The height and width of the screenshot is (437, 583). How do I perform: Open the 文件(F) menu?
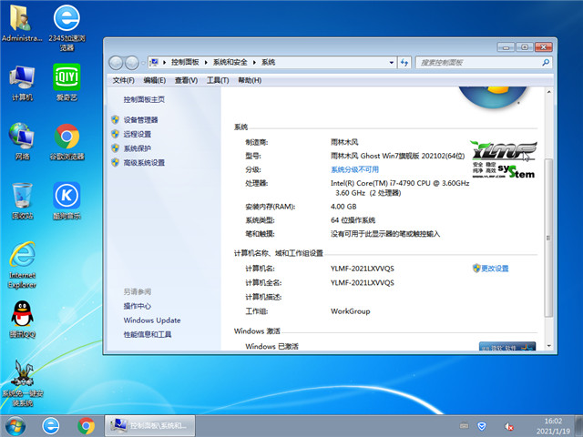pos(124,80)
